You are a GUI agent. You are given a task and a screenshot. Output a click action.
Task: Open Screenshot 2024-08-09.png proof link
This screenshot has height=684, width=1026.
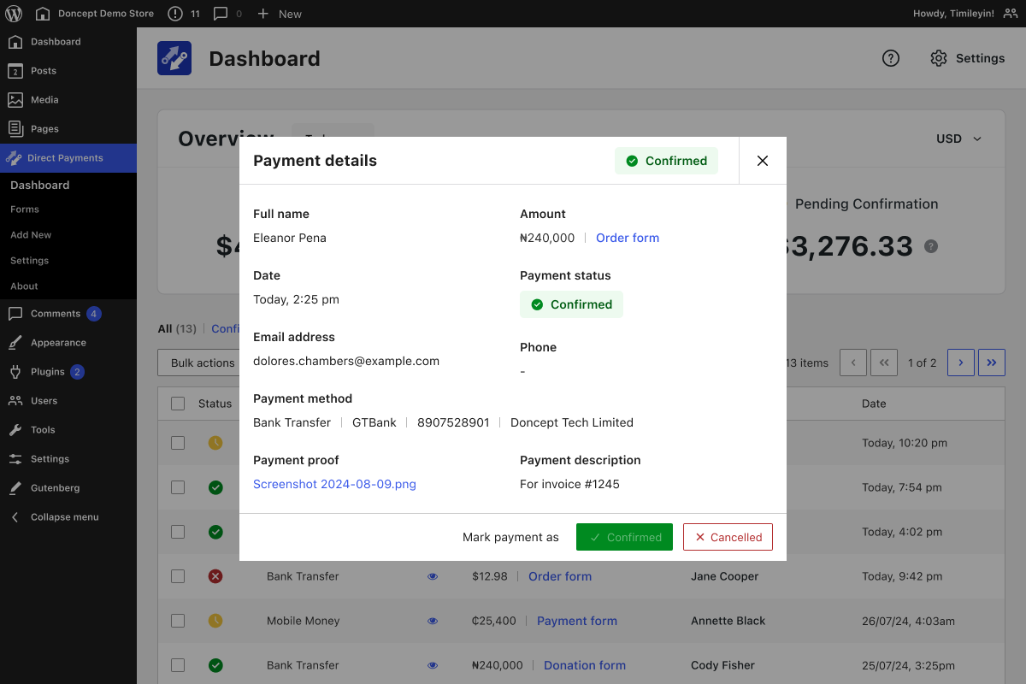[x=334, y=484]
